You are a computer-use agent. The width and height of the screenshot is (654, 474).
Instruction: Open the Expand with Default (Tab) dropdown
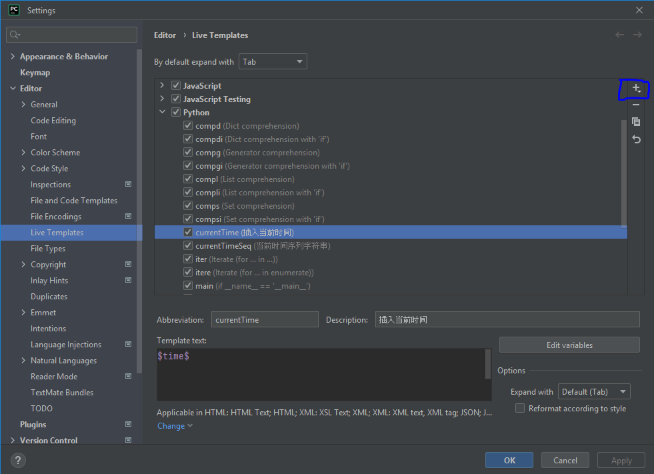pyautogui.click(x=593, y=392)
